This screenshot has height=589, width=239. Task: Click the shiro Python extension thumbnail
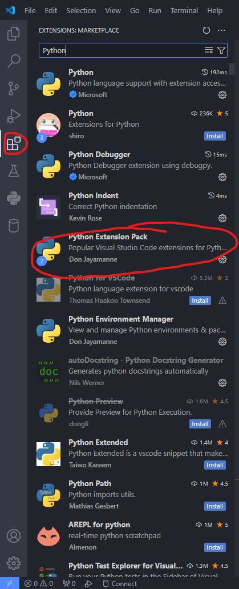click(48, 126)
